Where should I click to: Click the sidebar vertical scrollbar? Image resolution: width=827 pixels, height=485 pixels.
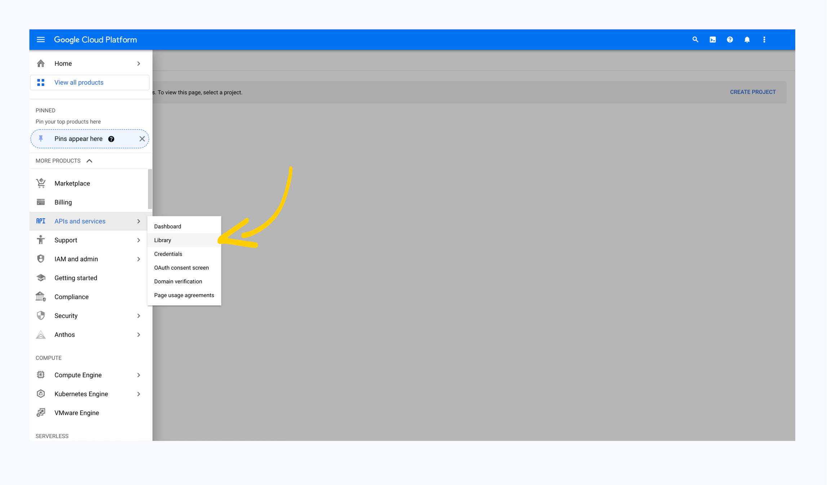click(150, 189)
